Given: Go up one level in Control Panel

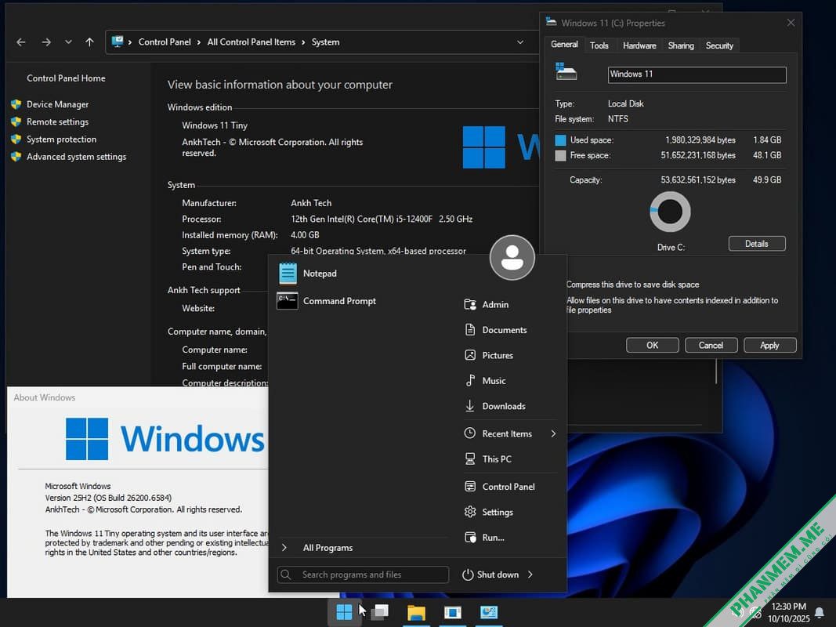Looking at the screenshot, I should tap(89, 42).
